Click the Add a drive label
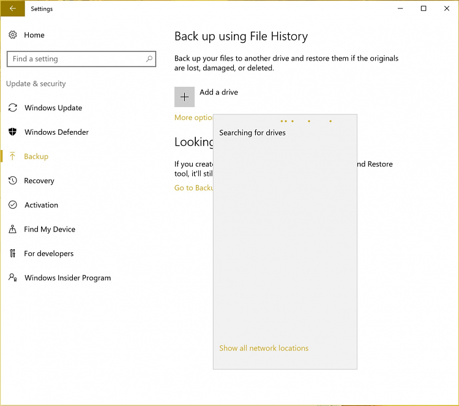 coord(219,92)
